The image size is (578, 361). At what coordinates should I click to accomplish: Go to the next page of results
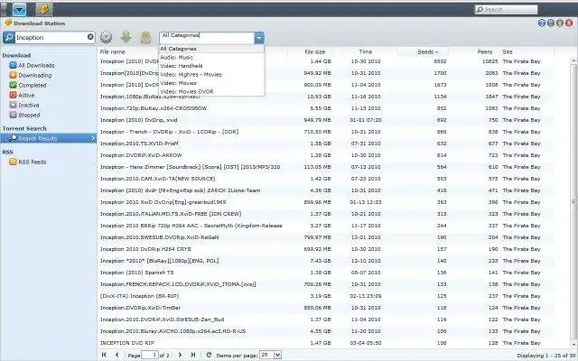pyautogui.click(x=180, y=355)
